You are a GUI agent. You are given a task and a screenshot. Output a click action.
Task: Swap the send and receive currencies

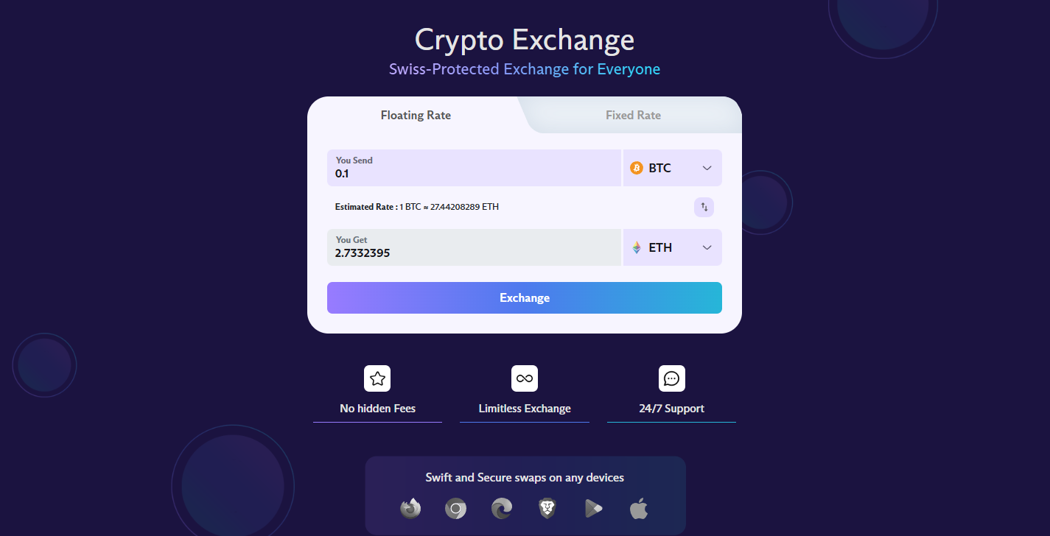[x=704, y=207]
